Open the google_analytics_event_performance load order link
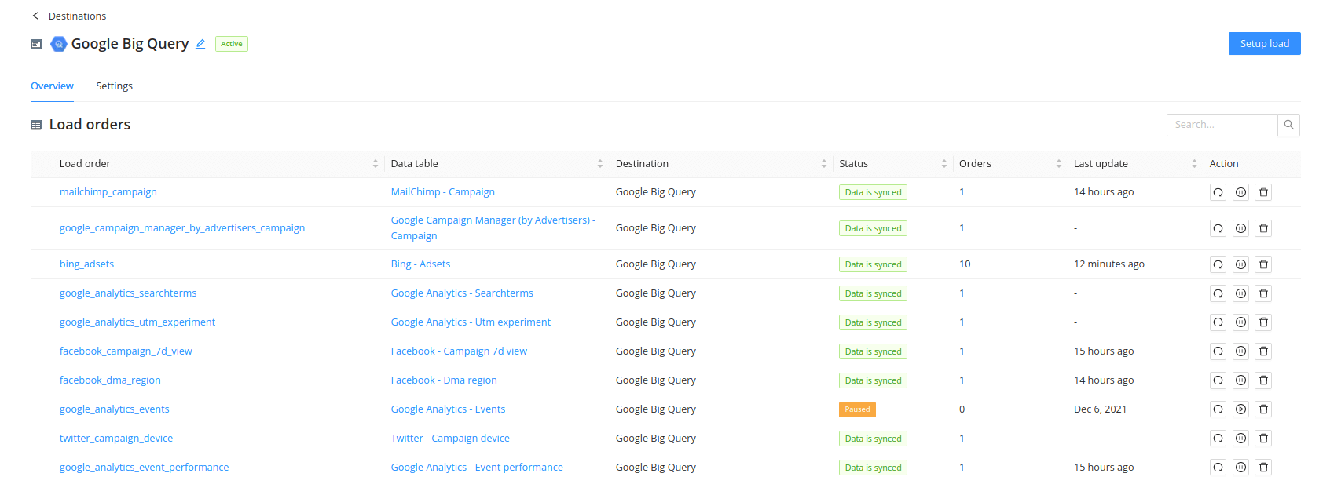Screen dimensions: 1330x484 [145, 468]
